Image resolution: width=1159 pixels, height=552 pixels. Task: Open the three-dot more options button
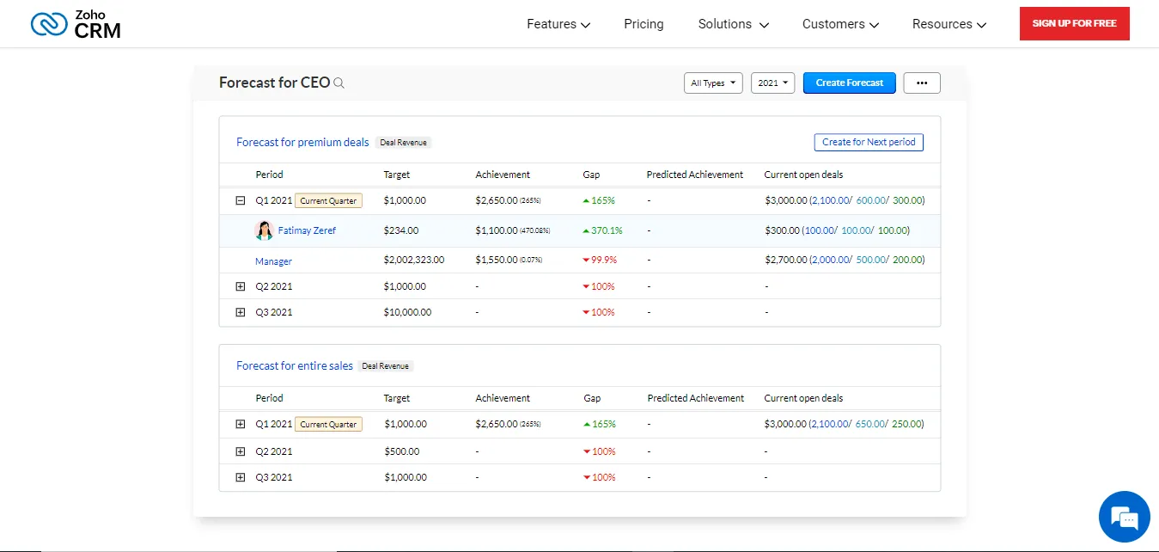point(922,83)
